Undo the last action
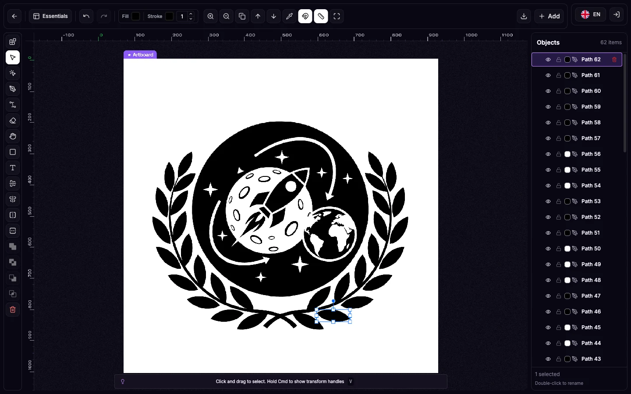Screen dimensions: 631x394 click(86, 16)
